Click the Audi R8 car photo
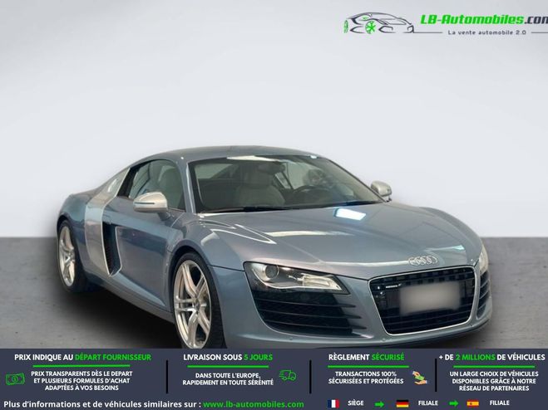548x410 pixels. 274,247
